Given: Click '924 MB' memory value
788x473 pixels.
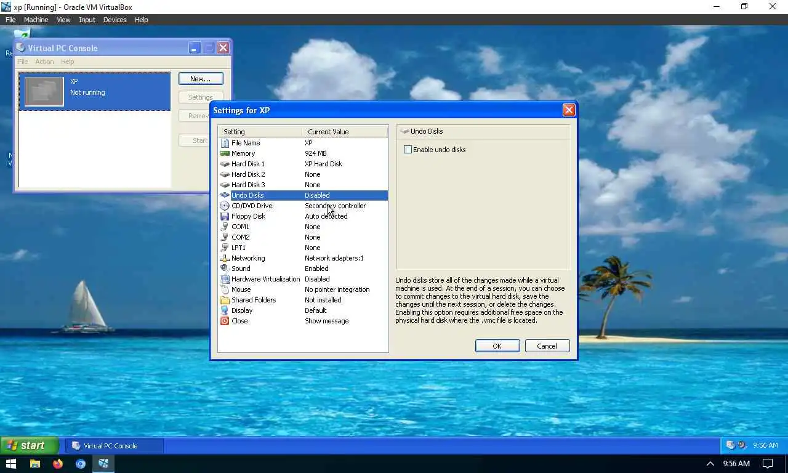Looking at the screenshot, I should [316, 153].
